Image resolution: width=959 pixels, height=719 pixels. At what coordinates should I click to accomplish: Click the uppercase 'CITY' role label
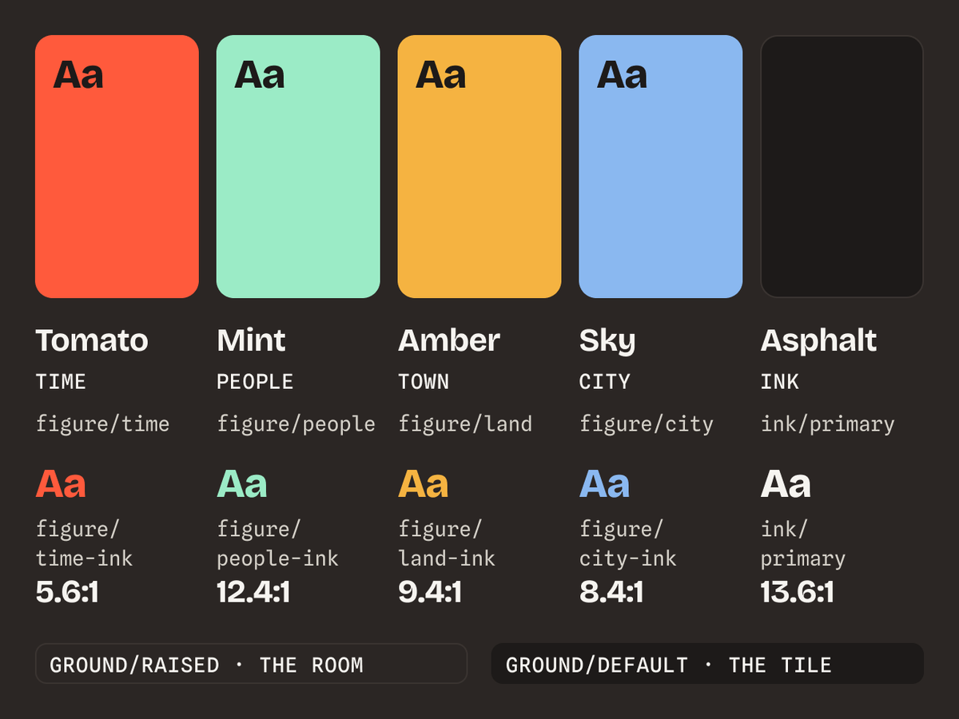(605, 382)
